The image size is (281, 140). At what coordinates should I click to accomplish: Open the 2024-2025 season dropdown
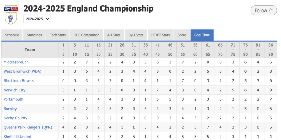coord(37,19)
